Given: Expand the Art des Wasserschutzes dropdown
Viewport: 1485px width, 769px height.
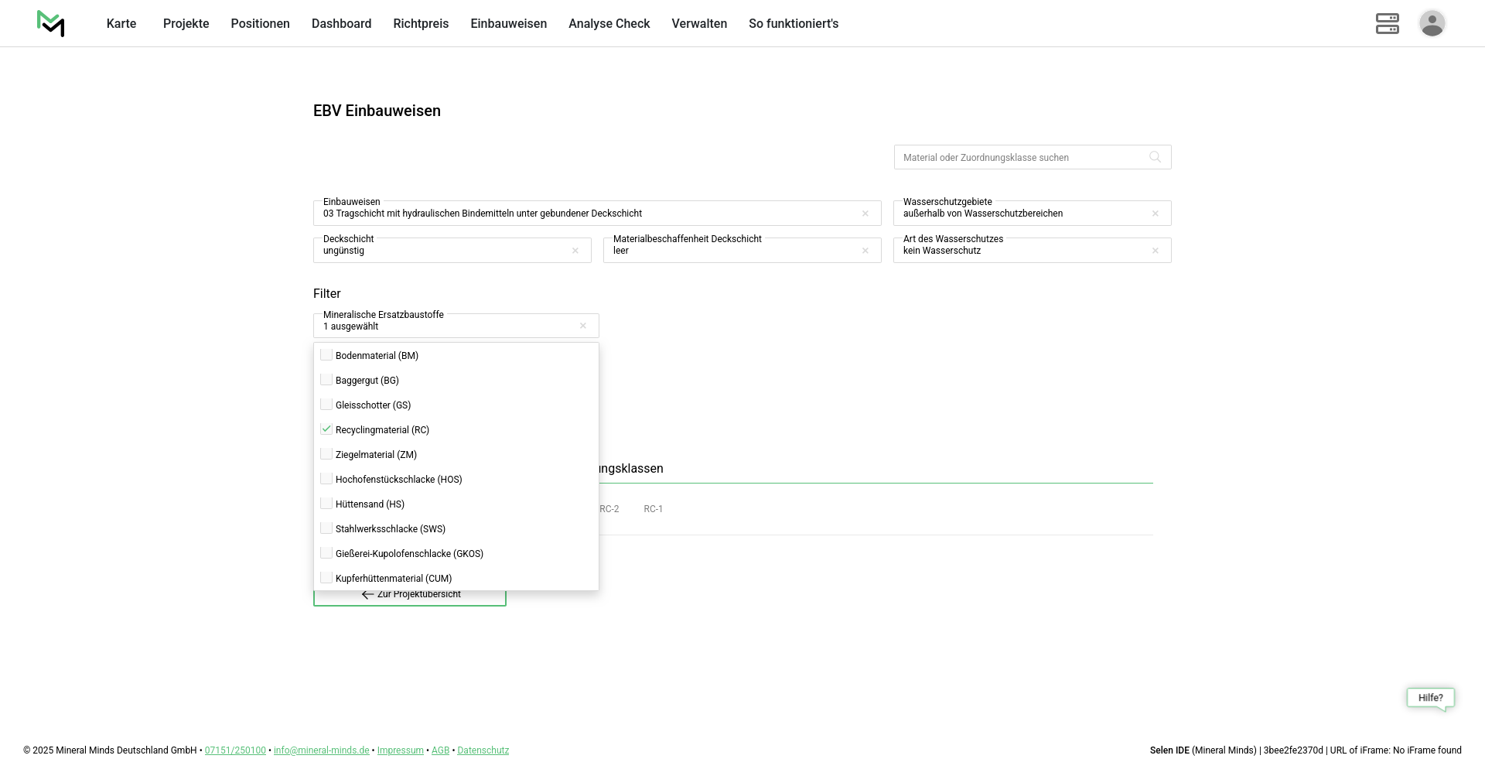Looking at the screenshot, I should coord(1021,251).
